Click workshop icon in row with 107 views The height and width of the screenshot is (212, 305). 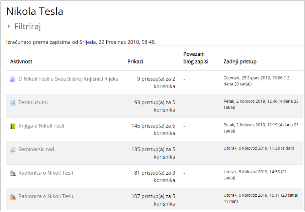13,196
